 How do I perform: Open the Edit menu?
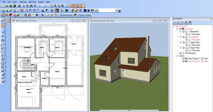tap(9, 2)
